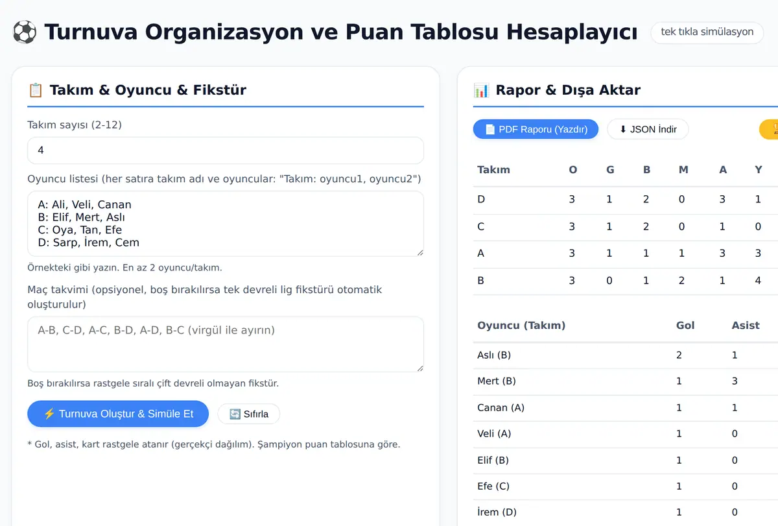The image size is (778, 526).
Task: Click hint 'Örnekteki gibi yazın. En az 2 oyuncu/takım.'
Action: 124,267
